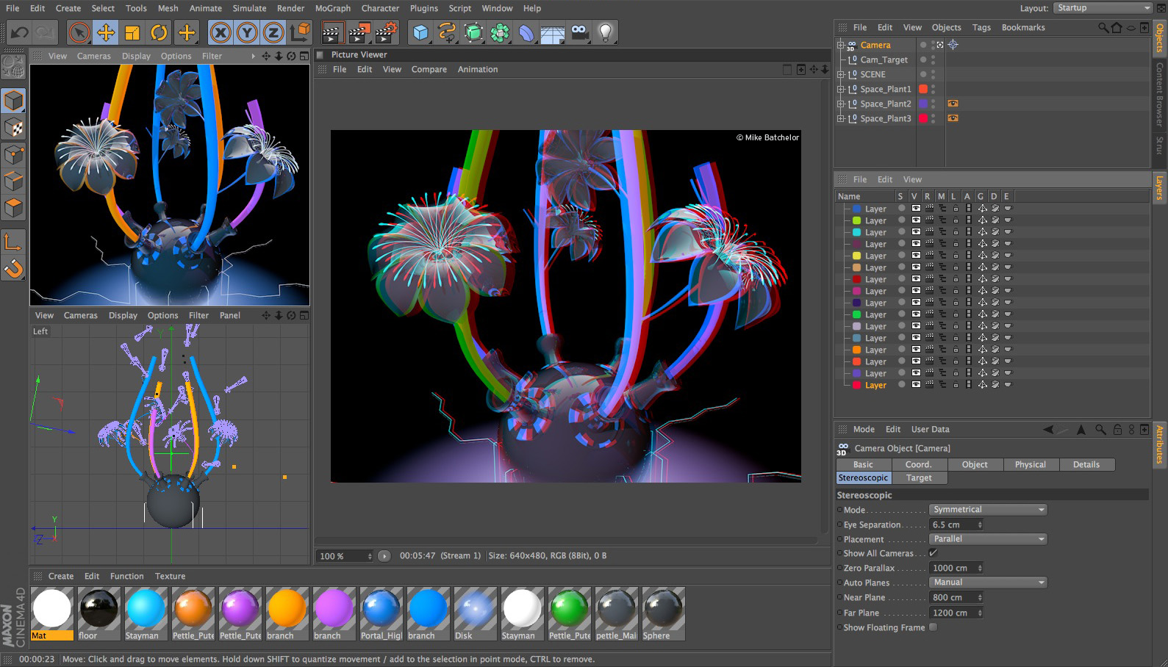Click the Render to Picture Viewer icon
Viewport: 1168px width, 667px height.
(x=359, y=32)
